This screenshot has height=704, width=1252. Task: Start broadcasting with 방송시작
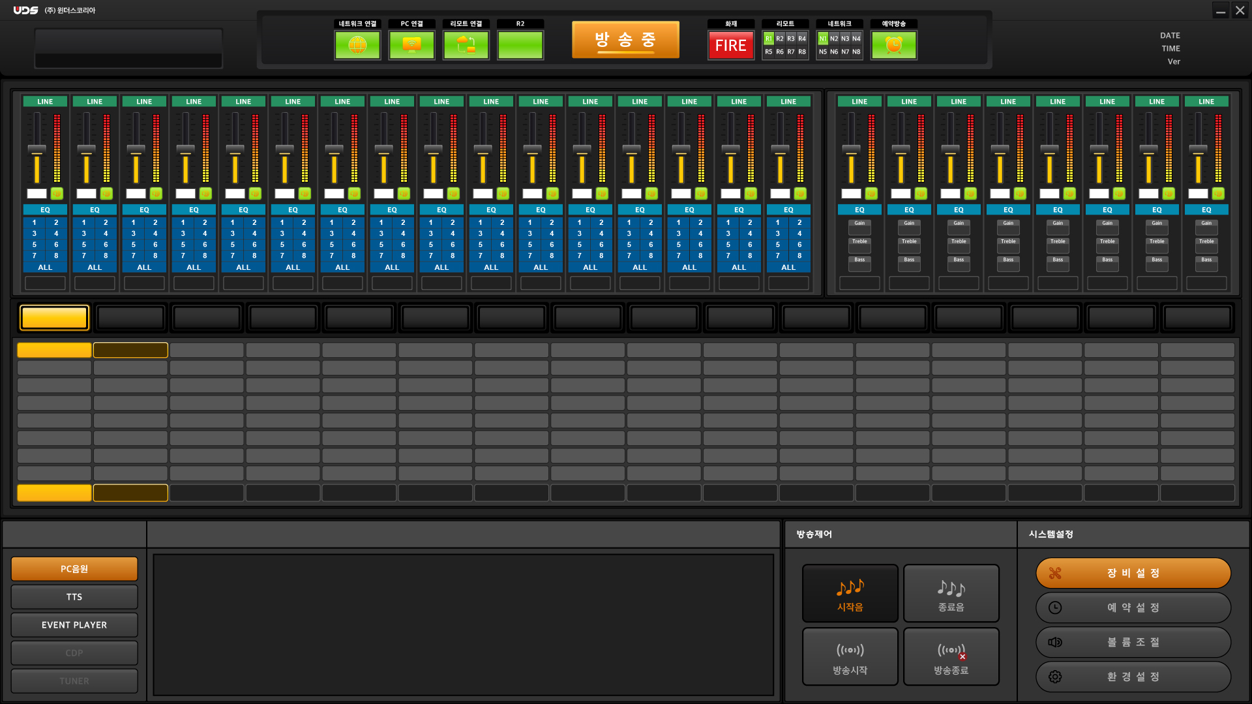[x=850, y=656]
